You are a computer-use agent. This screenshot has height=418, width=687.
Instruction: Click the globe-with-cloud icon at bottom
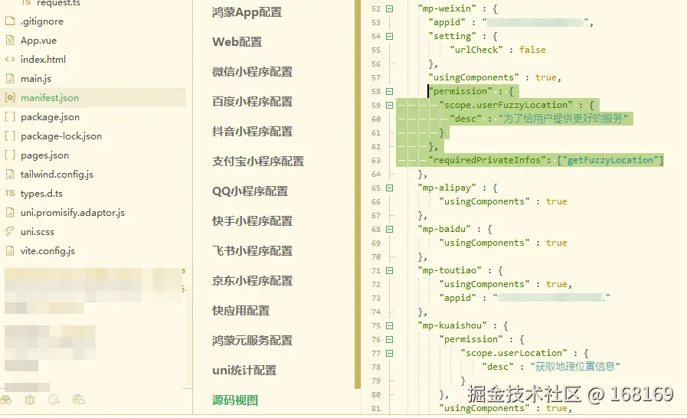point(79,400)
